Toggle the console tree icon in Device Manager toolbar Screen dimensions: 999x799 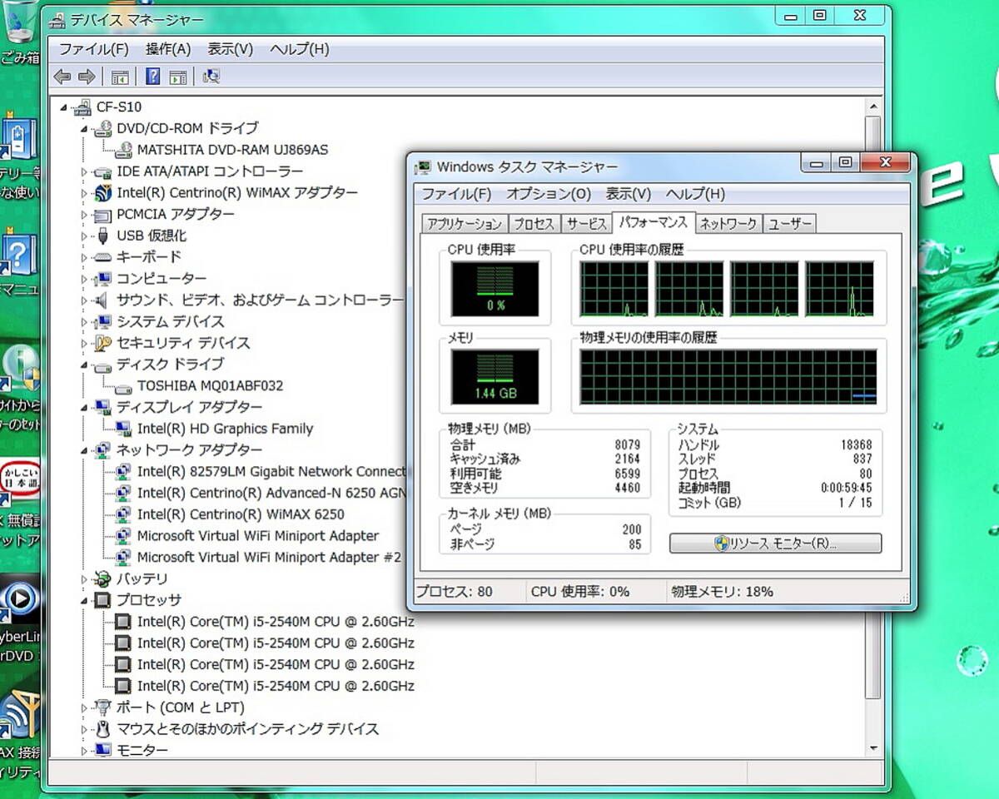[120, 77]
